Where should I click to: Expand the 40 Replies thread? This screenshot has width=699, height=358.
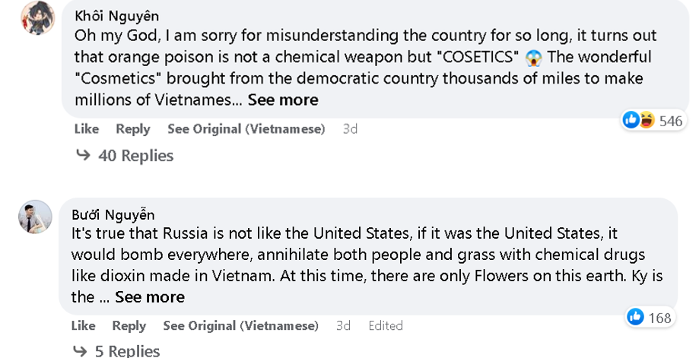click(x=135, y=156)
